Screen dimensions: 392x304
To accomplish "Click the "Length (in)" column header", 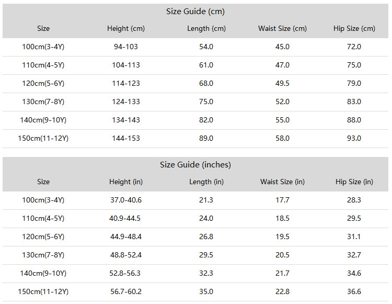I will coord(206,182).
